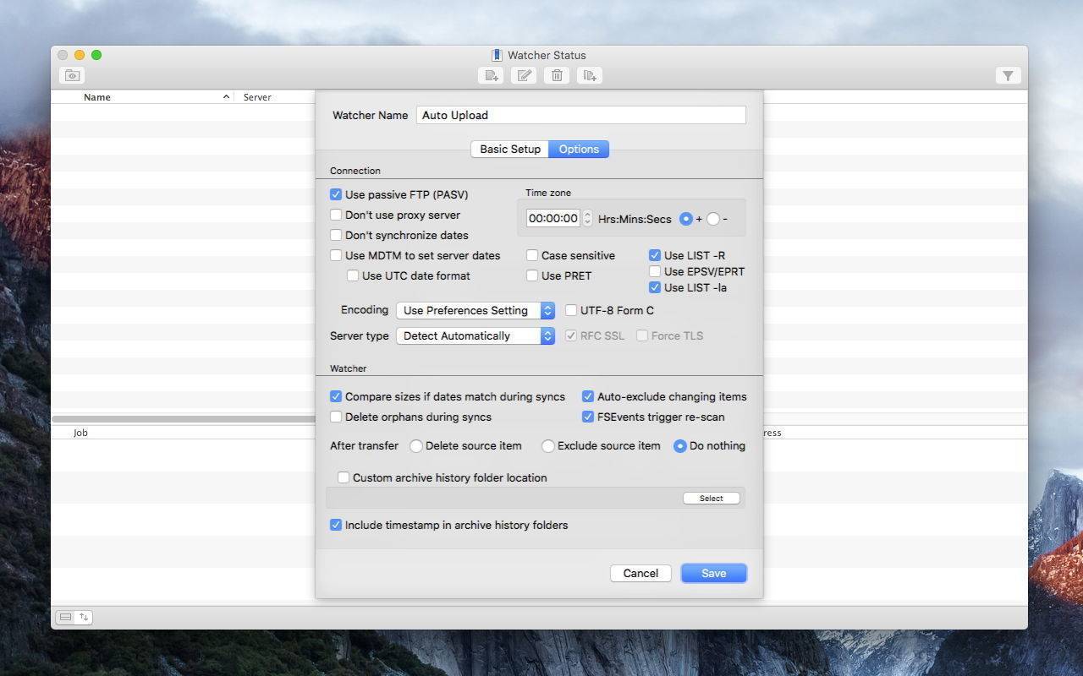
Task: Click the Watcher Name input field
Action: click(581, 115)
